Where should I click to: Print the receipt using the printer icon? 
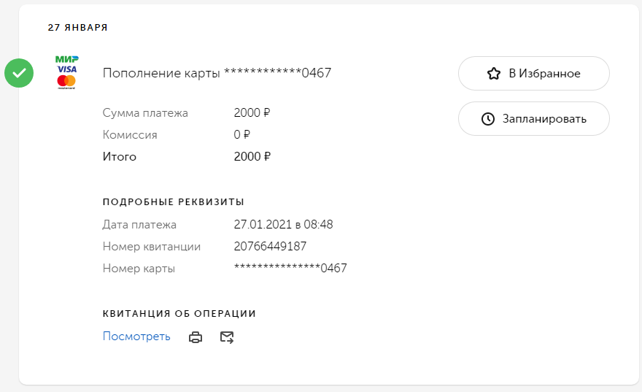click(x=196, y=337)
